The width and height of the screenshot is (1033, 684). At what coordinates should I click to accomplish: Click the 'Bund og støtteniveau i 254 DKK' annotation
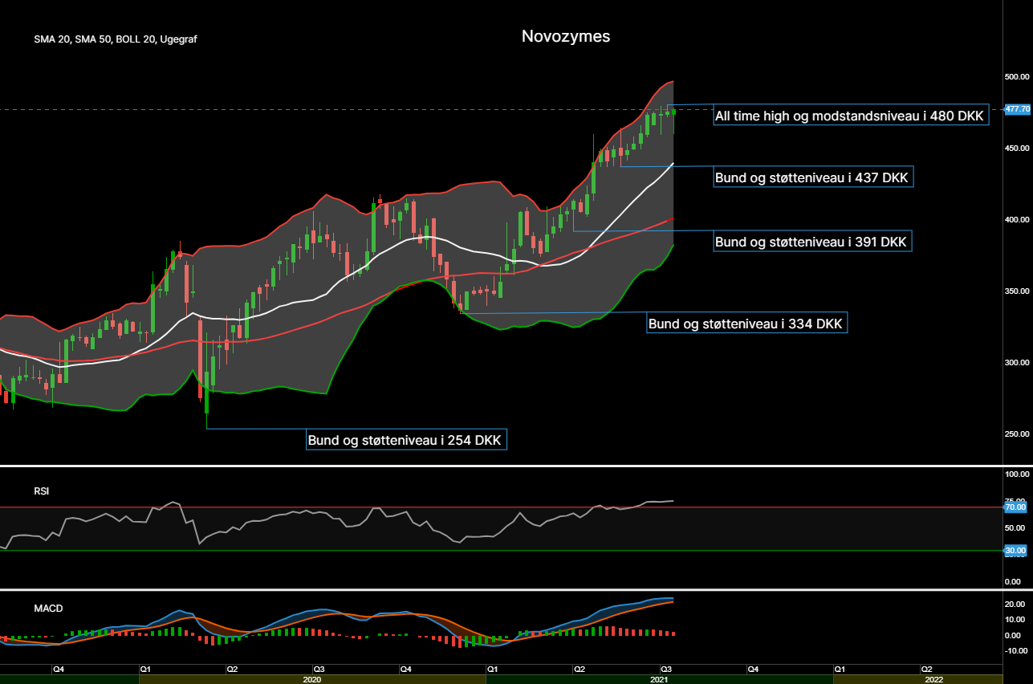(x=407, y=440)
